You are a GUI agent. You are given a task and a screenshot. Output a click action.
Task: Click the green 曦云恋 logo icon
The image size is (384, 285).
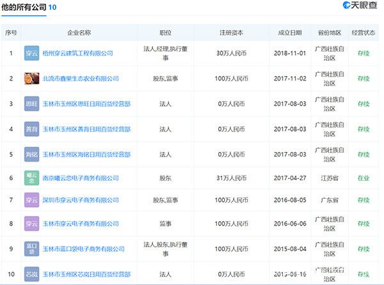[31, 178]
